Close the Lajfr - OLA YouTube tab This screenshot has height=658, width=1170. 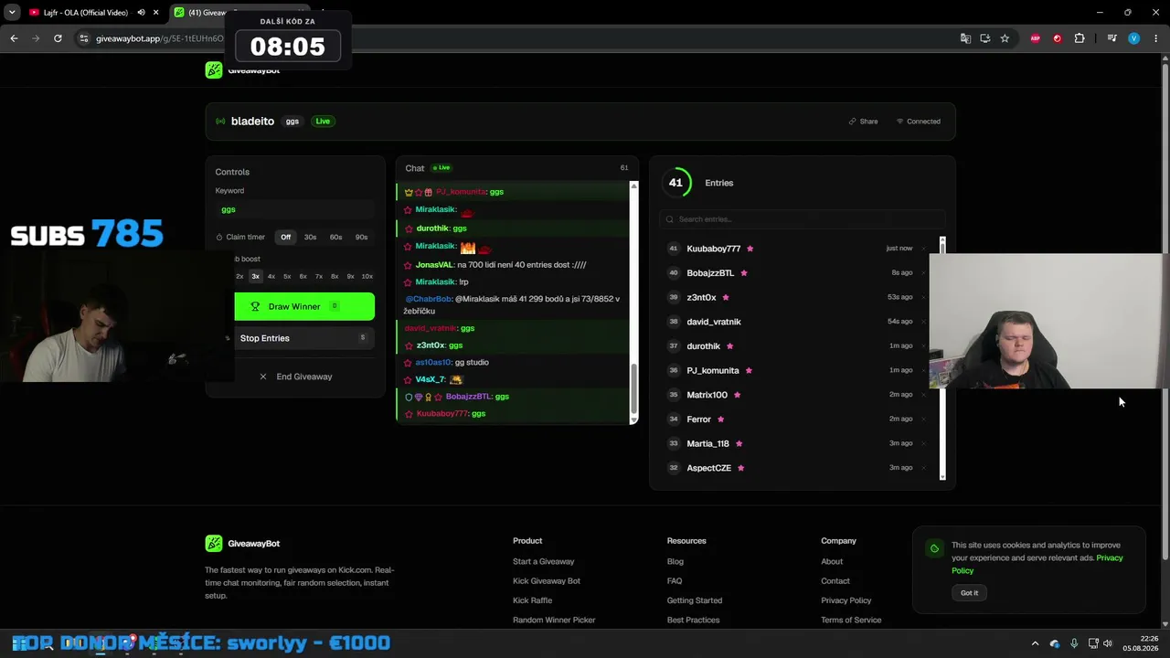(156, 13)
